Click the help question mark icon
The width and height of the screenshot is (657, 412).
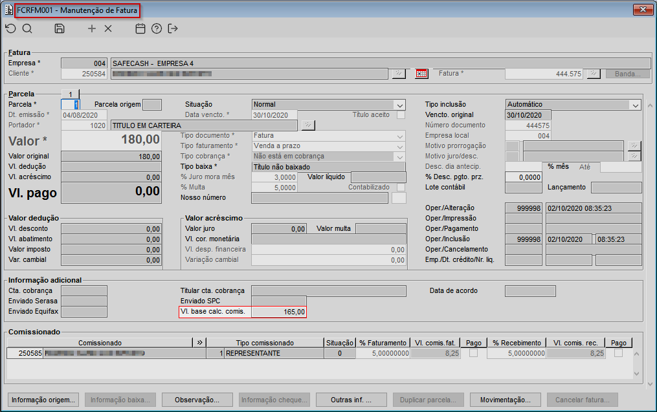pyautogui.click(x=156, y=28)
